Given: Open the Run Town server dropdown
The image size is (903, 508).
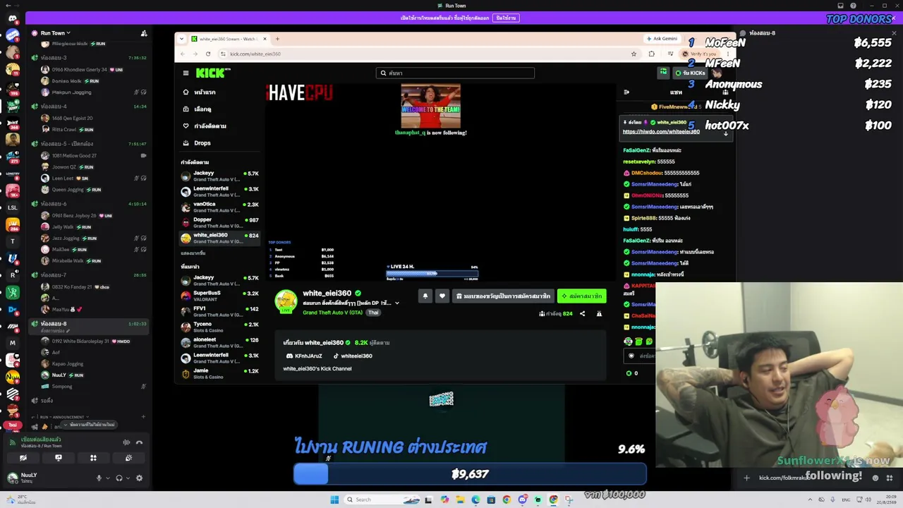Looking at the screenshot, I should [x=55, y=33].
